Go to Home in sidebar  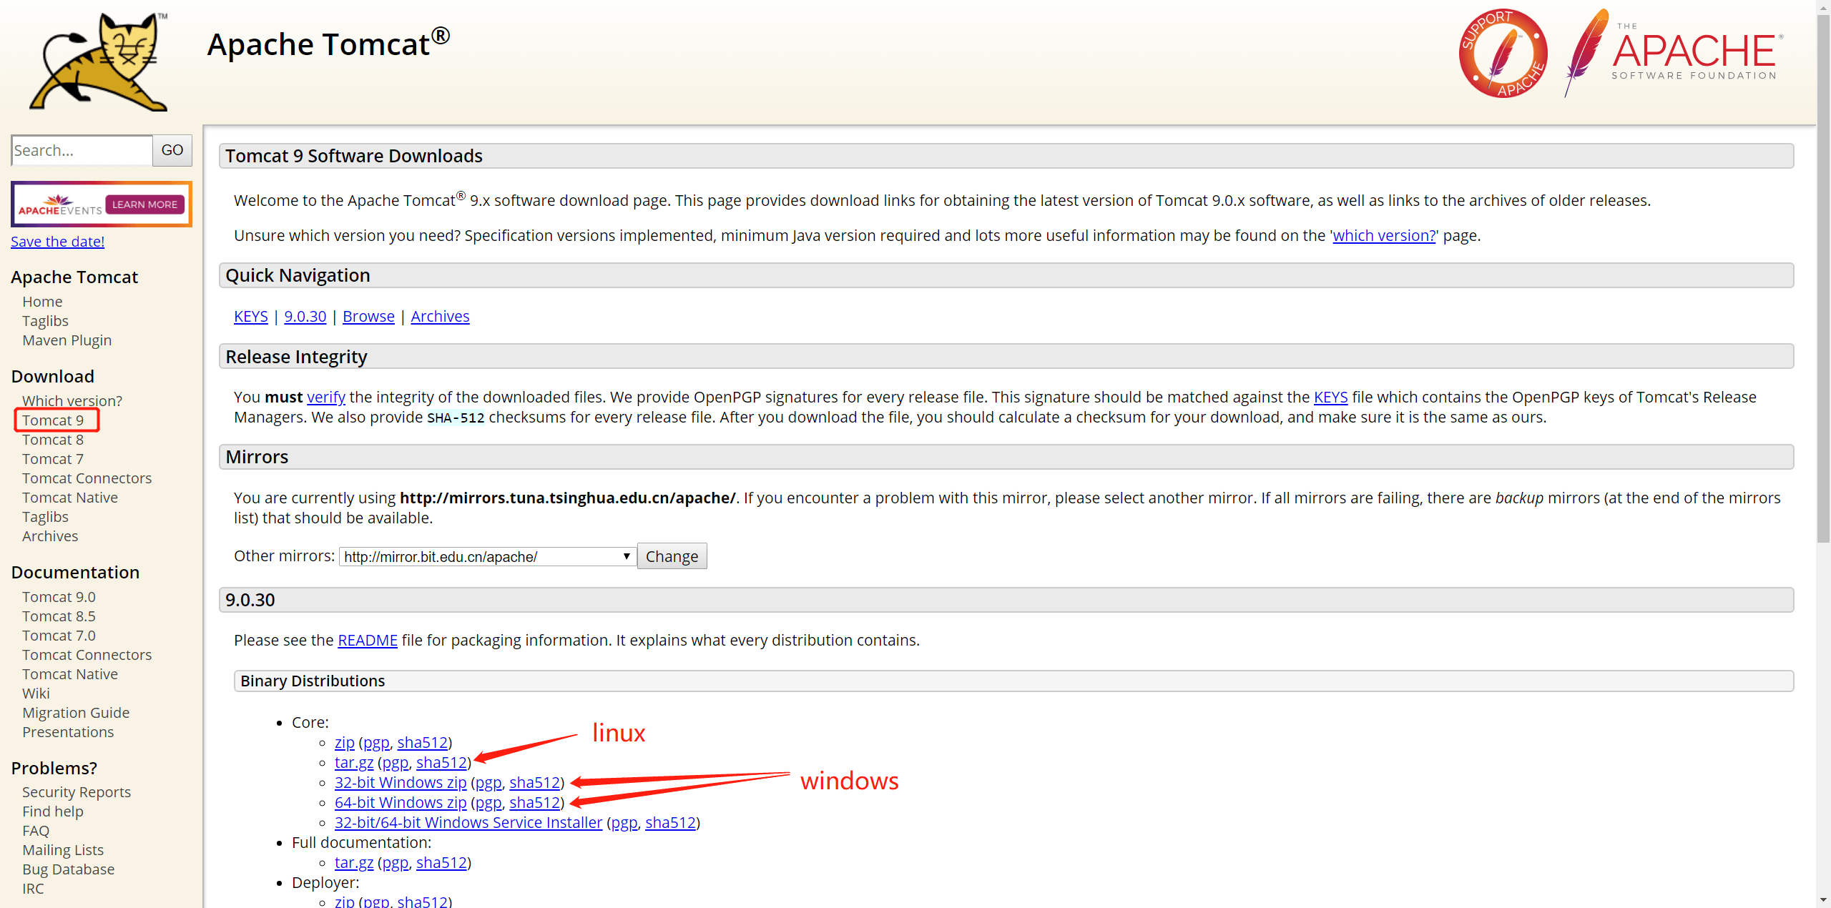[x=42, y=302]
